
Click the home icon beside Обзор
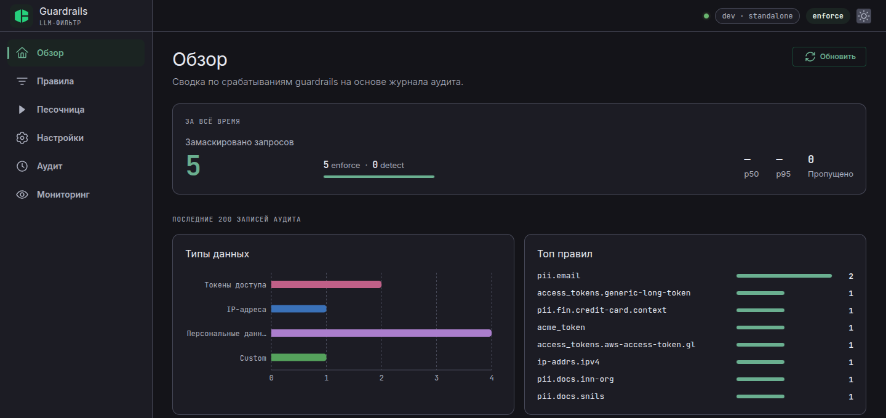coord(22,53)
